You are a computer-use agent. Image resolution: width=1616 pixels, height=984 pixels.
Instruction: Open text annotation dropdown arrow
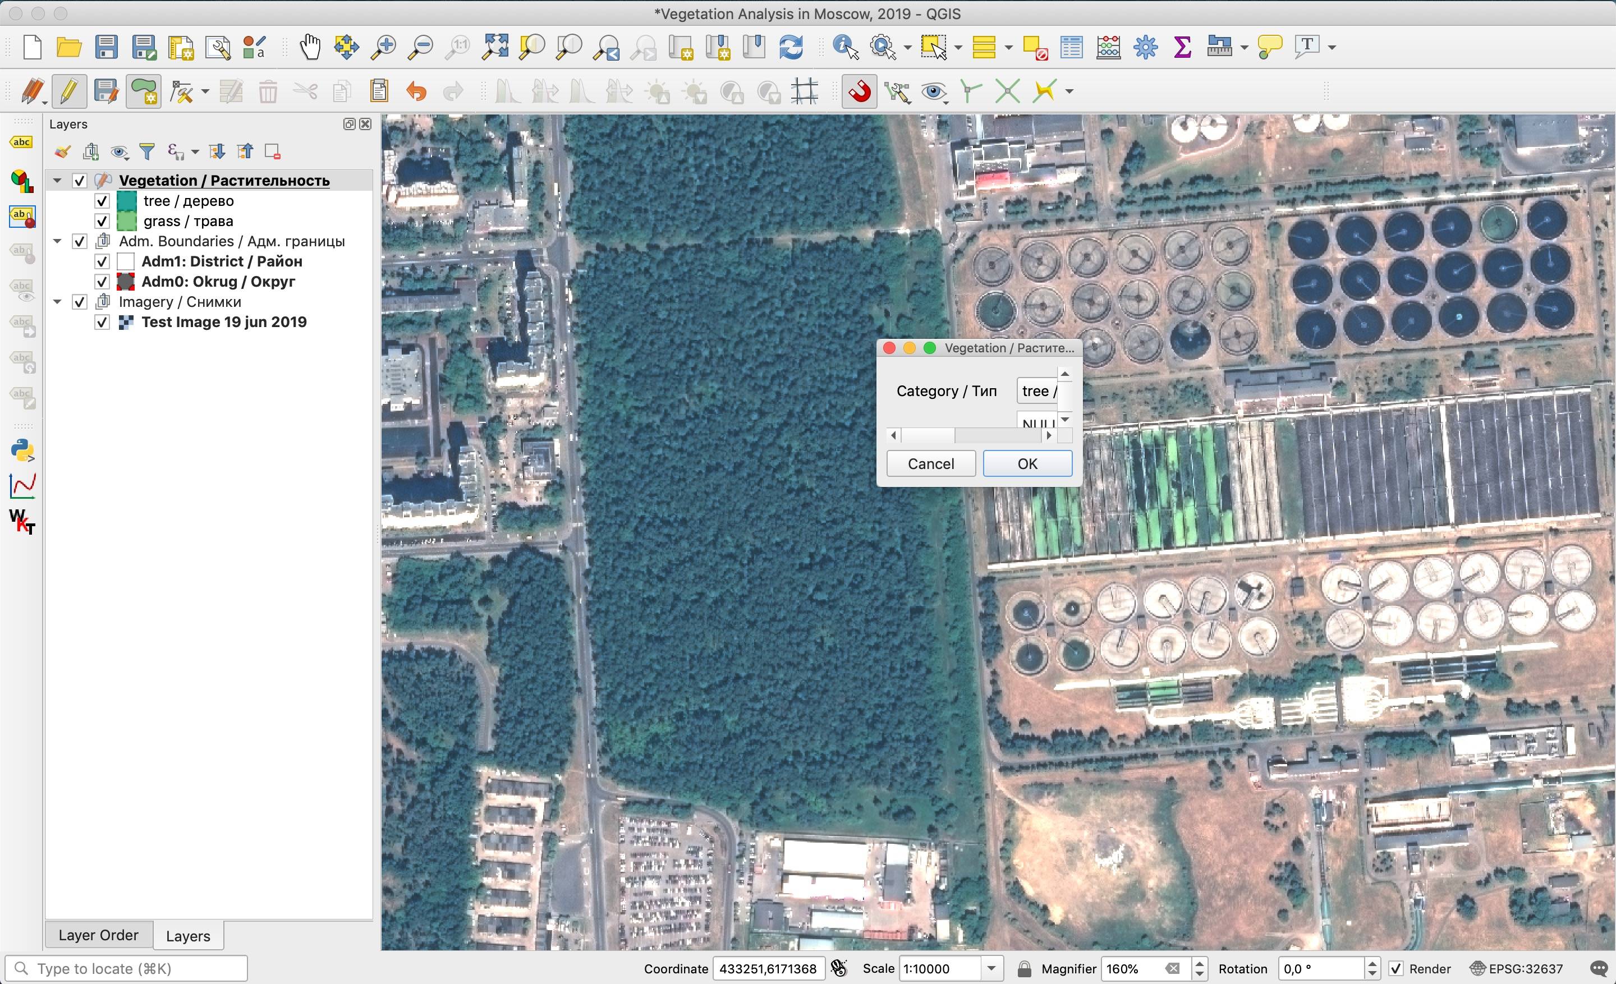[1332, 47]
